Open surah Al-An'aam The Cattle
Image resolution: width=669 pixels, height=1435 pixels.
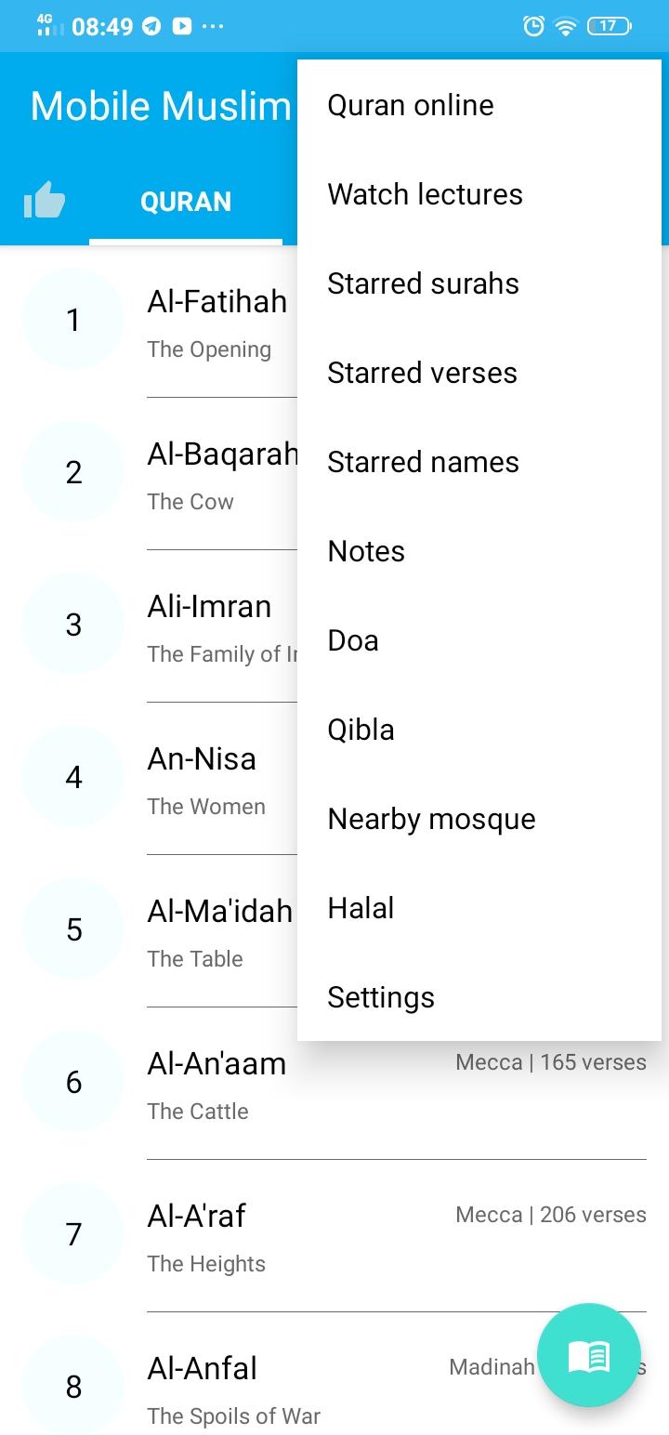[x=334, y=1083]
